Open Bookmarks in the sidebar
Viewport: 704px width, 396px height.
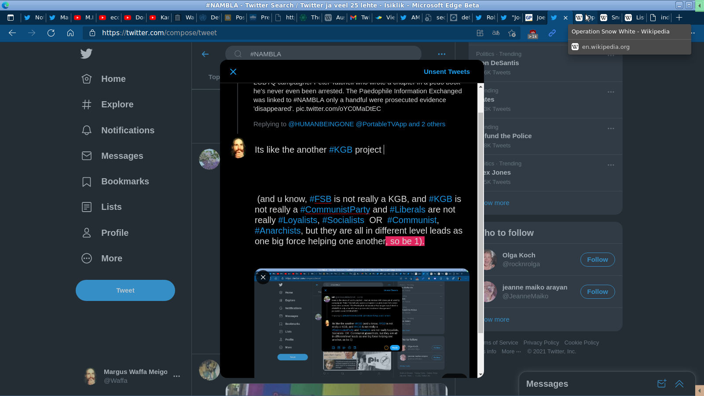click(115, 181)
